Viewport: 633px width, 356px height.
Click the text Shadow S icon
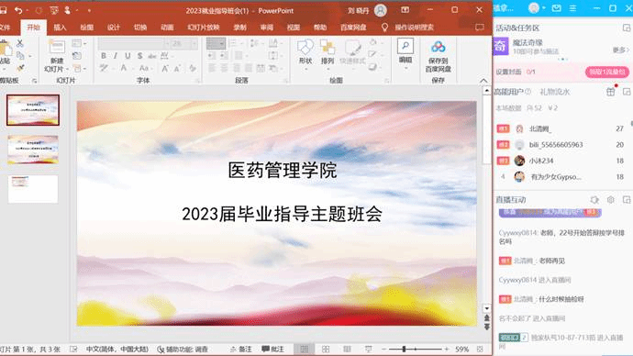139,56
